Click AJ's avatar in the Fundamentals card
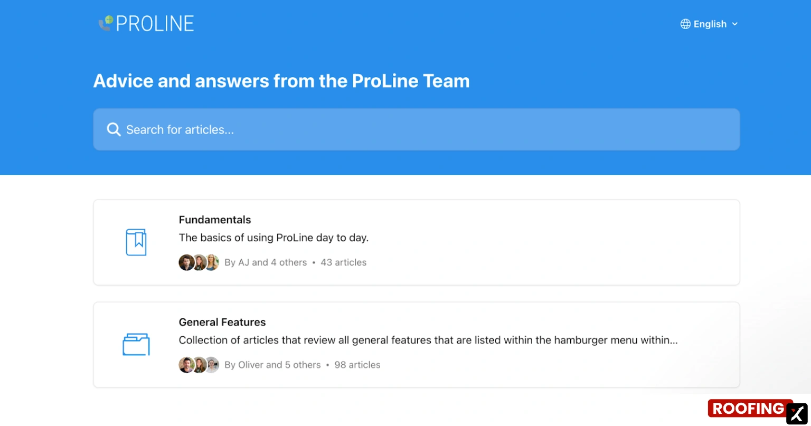 [x=186, y=262]
